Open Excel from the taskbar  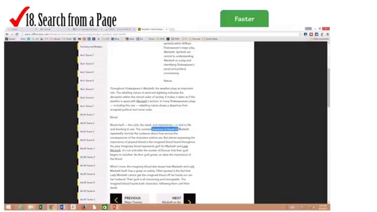tap(41, 207)
